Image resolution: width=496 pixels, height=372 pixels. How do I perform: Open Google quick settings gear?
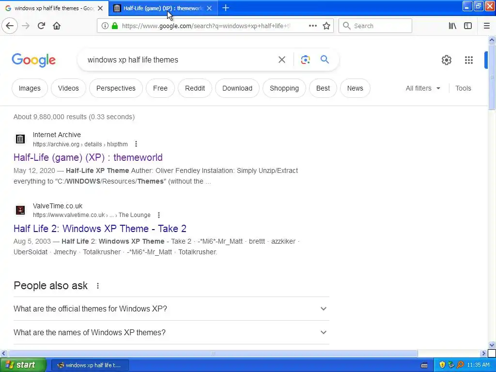click(x=446, y=60)
